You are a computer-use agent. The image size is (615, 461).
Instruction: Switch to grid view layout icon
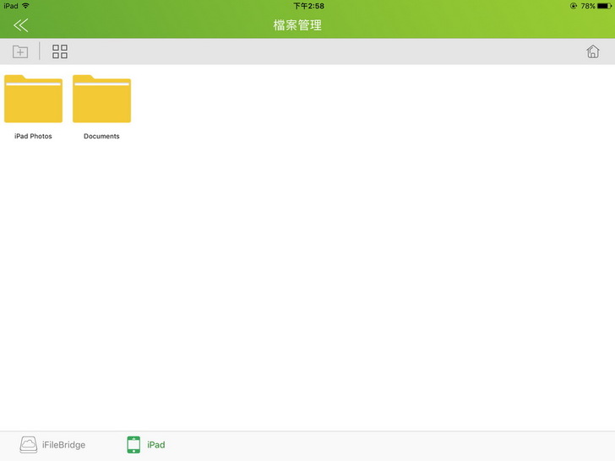[x=60, y=52]
